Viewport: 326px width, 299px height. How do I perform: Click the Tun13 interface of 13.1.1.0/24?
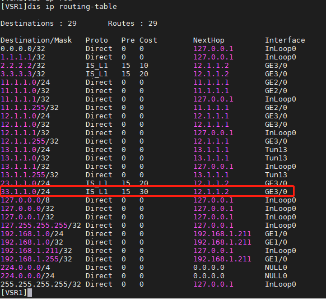[x=276, y=150]
